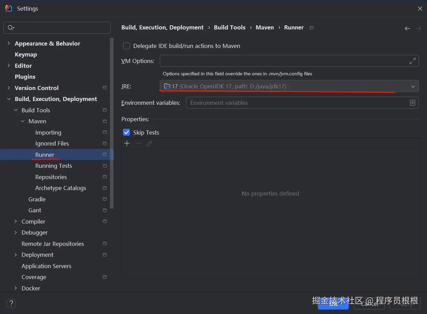Screen dimensions: 427x314
Task: Select Archetype Catalogs under Maven
Action: pos(61,188)
